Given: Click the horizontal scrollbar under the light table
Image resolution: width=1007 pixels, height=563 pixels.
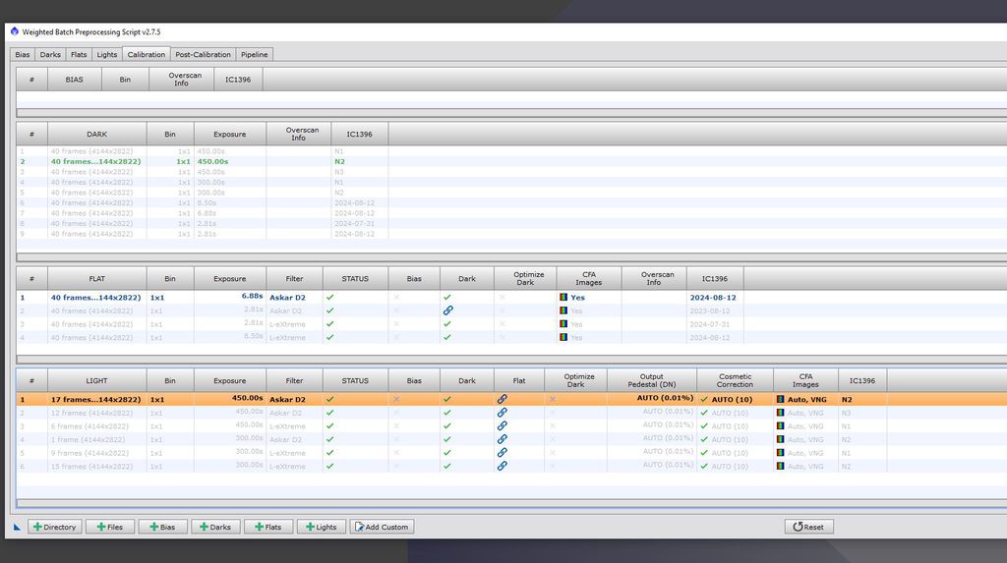Looking at the screenshot, I should pos(511,503).
